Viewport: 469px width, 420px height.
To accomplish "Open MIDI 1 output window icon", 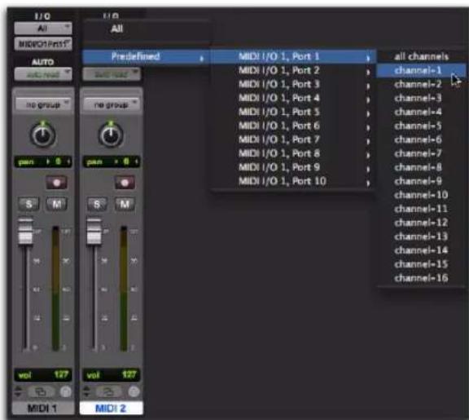I will [41, 391].
